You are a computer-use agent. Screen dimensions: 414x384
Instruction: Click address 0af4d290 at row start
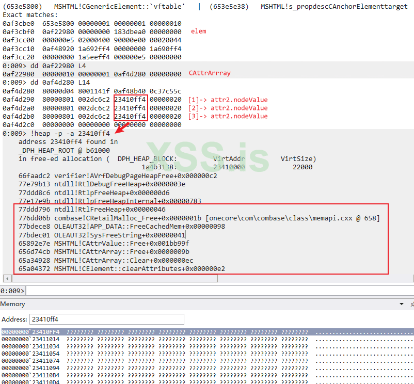[x=19, y=100]
